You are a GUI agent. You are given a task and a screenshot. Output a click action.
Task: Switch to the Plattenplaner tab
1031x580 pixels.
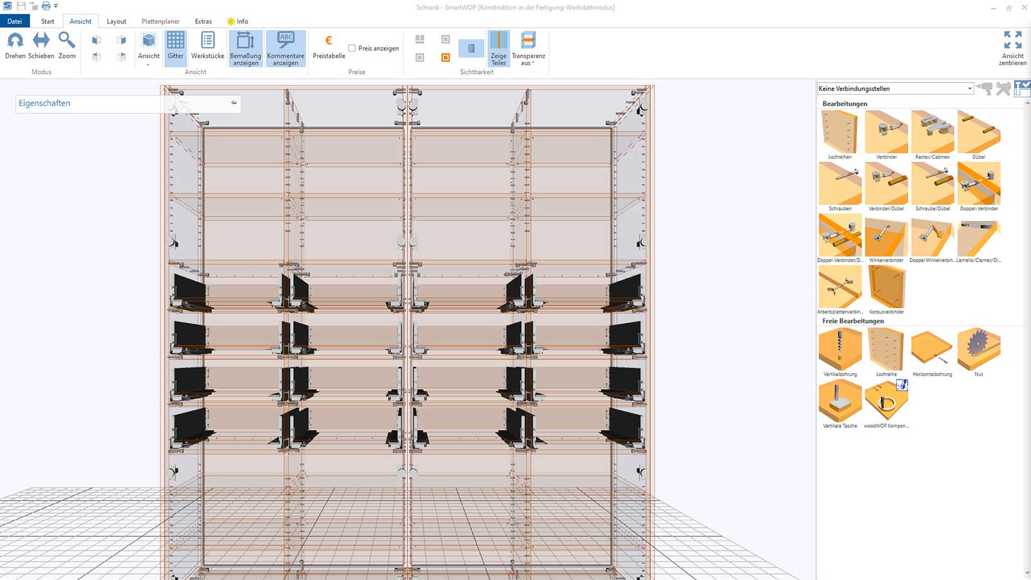click(x=160, y=21)
